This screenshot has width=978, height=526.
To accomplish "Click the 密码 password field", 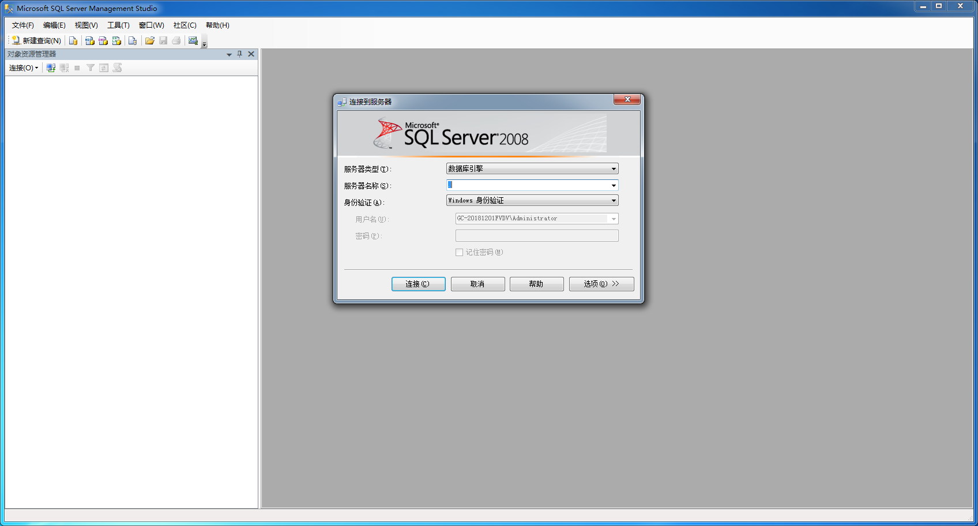I will point(537,235).
